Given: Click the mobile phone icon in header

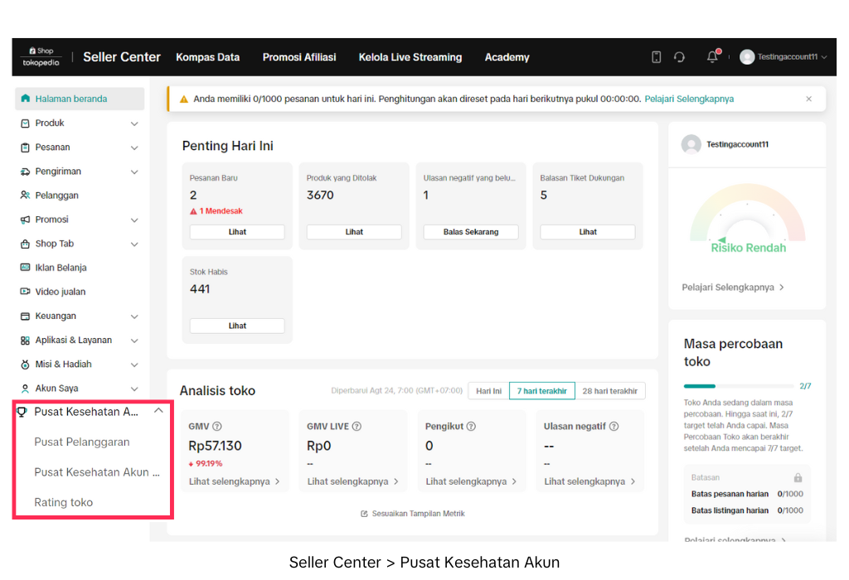Looking at the screenshot, I should pyautogui.click(x=656, y=57).
